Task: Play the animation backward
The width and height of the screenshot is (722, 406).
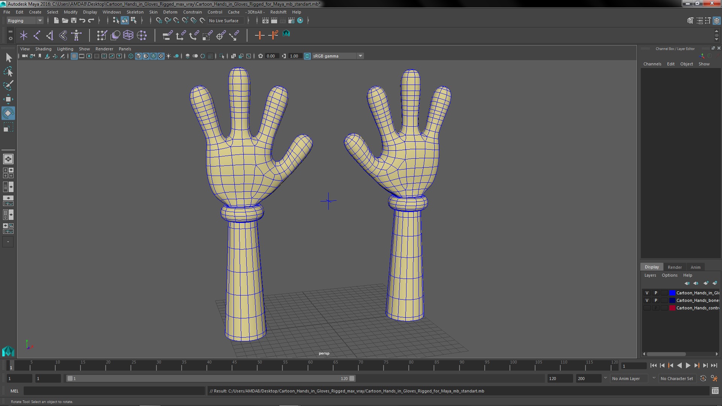Action: (679, 365)
